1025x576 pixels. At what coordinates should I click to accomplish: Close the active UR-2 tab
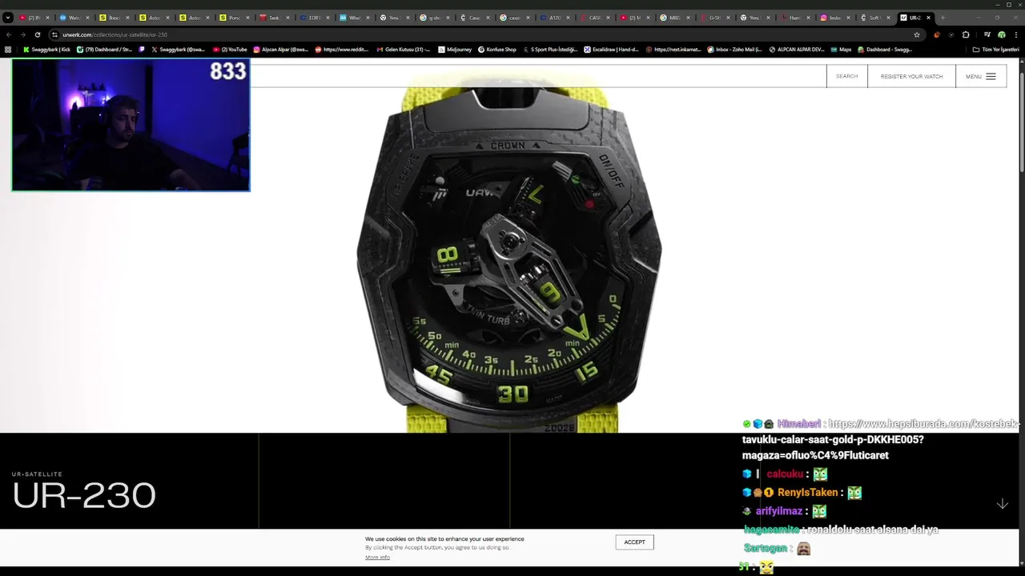[928, 18]
